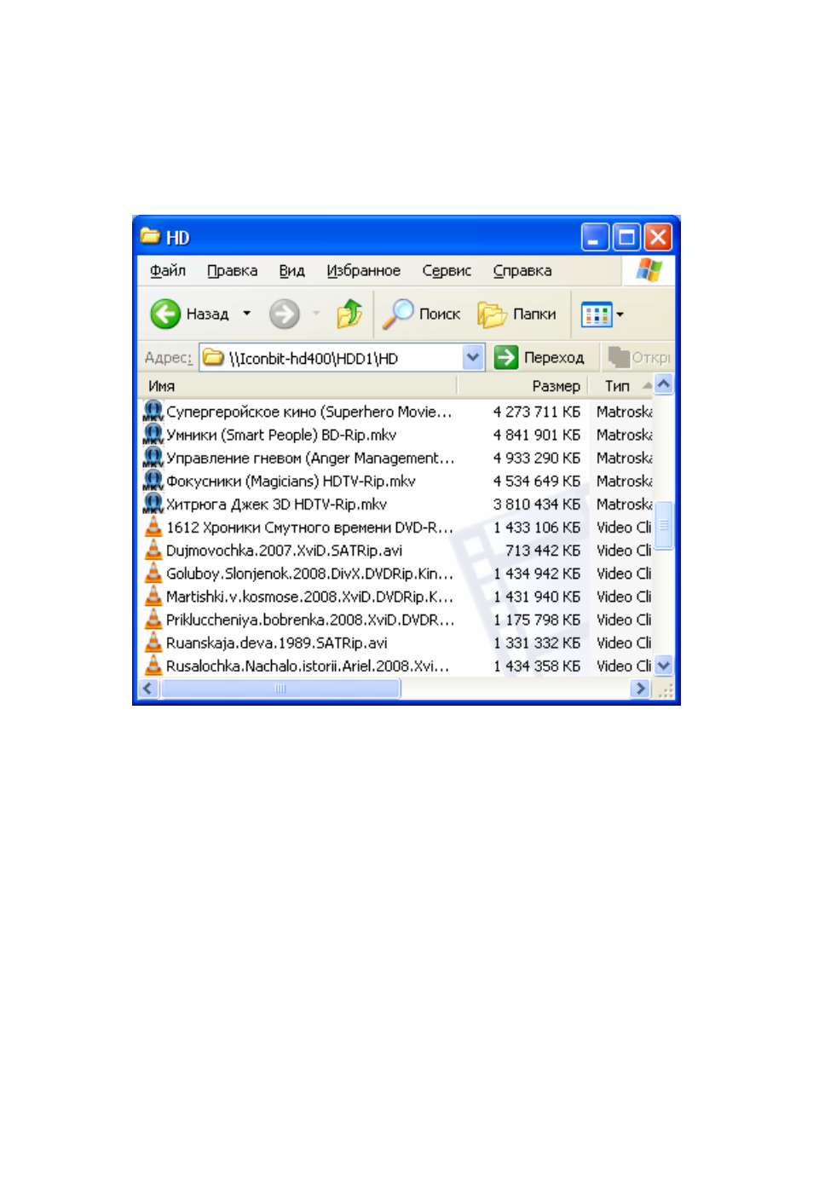Click the Forward arrow icon
Screen dimensions: 813x1177
[285, 314]
